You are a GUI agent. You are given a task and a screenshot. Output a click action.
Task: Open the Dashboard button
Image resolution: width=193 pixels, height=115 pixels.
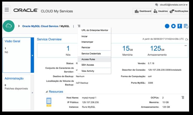tap(142, 11)
